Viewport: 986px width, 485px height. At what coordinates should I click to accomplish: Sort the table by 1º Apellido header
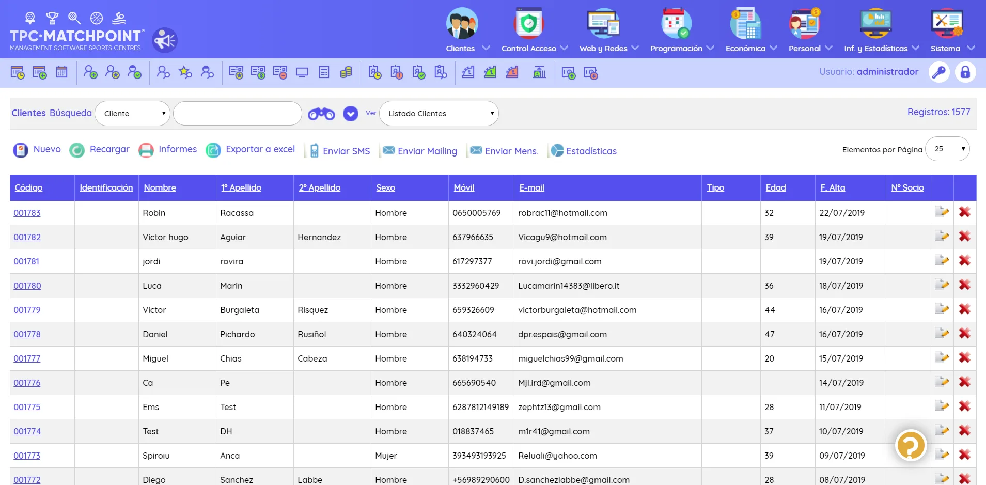[241, 187]
